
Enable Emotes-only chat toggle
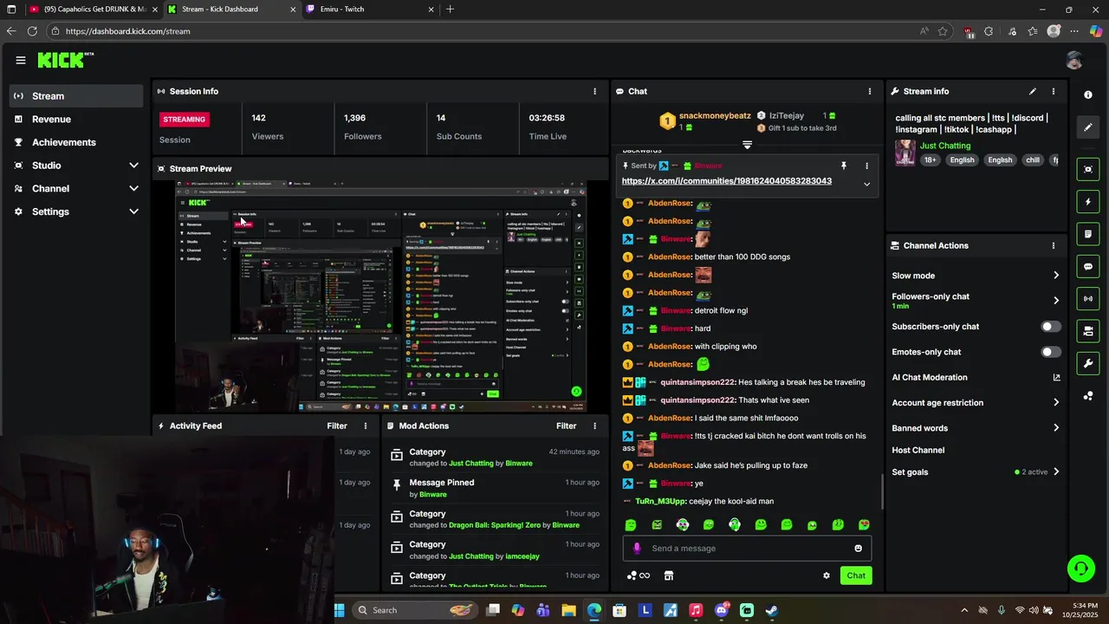pos(1050,352)
